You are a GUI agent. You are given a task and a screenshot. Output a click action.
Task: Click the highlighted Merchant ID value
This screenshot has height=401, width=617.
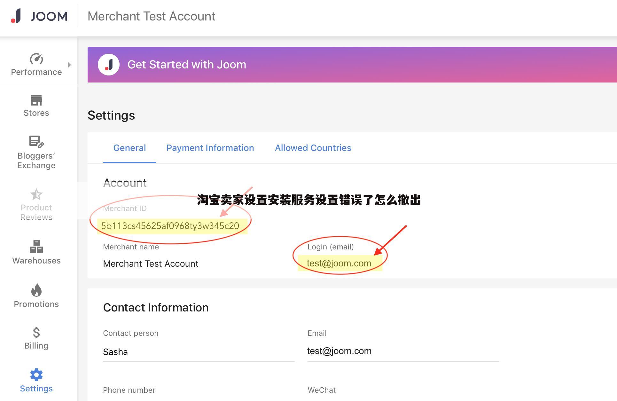[x=170, y=226]
